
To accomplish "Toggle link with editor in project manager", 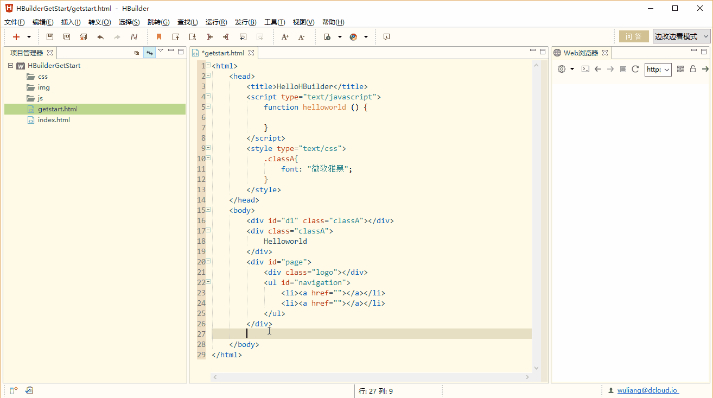I will (x=149, y=53).
